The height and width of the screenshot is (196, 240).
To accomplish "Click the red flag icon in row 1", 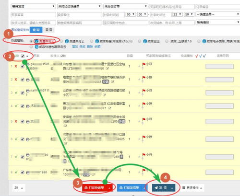I will point(144,64).
